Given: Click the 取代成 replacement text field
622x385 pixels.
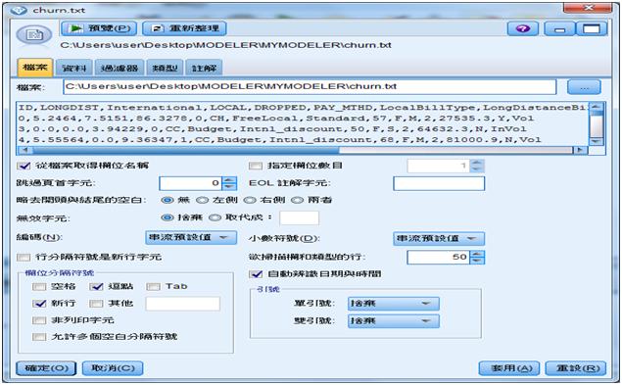Looking at the screenshot, I should 299,217.
